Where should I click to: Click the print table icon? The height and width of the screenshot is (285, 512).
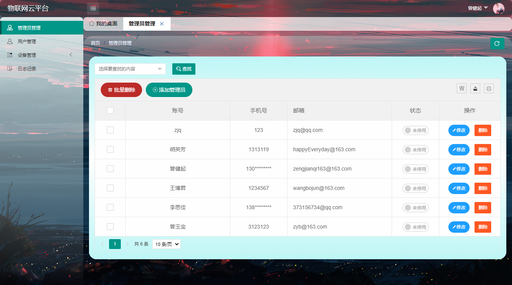(x=489, y=88)
